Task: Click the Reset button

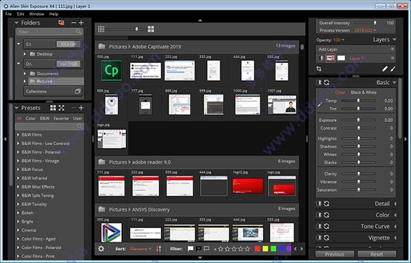Action: click(x=377, y=254)
